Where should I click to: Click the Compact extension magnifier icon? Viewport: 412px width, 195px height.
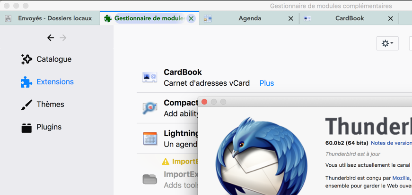coord(150,108)
